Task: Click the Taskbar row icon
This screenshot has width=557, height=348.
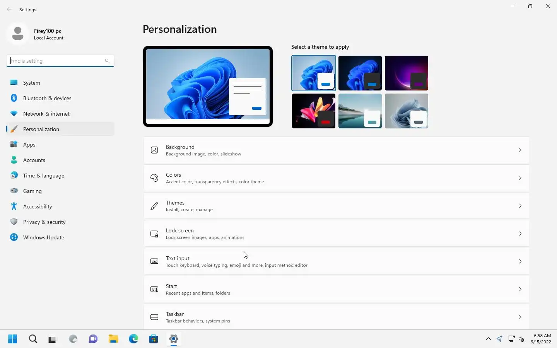Action: (154, 317)
